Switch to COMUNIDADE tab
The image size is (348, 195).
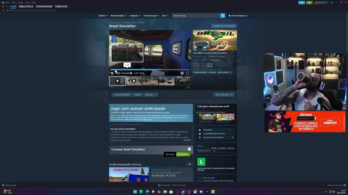tap(44, 6)
